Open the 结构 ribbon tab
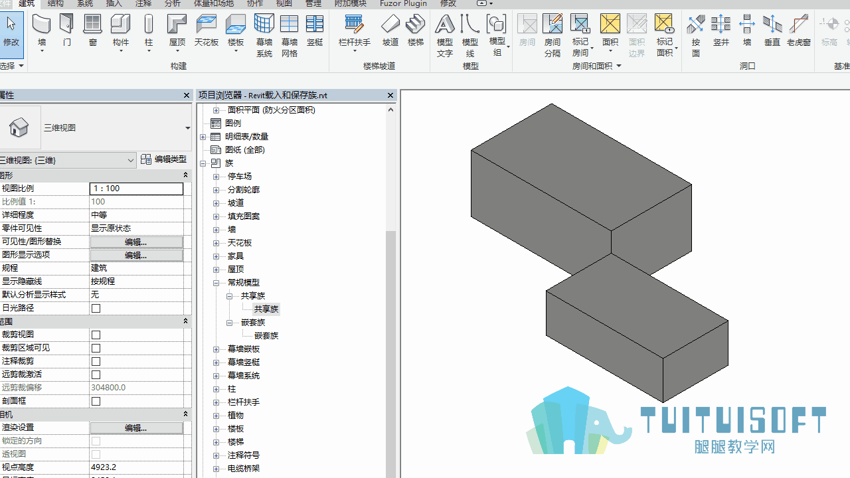 click(56, 3)
